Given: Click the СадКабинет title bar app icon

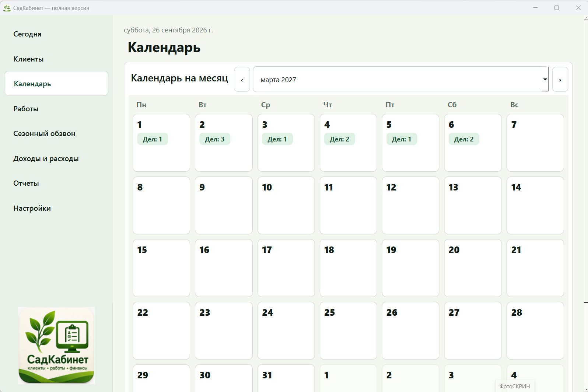Looking at the screenshot, I should (7, 8).
